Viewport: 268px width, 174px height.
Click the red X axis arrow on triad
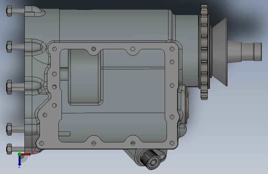[26, 154]
